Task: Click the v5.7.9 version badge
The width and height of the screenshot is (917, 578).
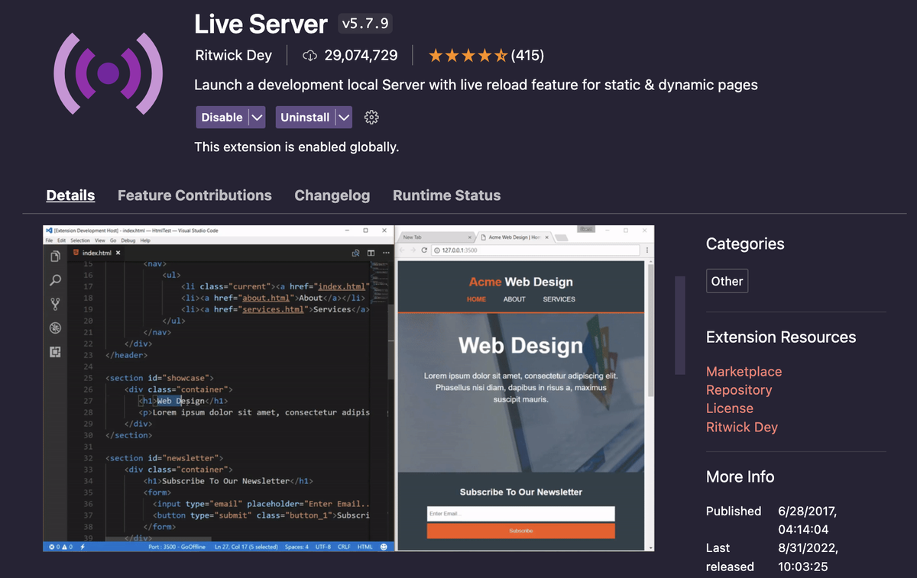Action: 365,24
